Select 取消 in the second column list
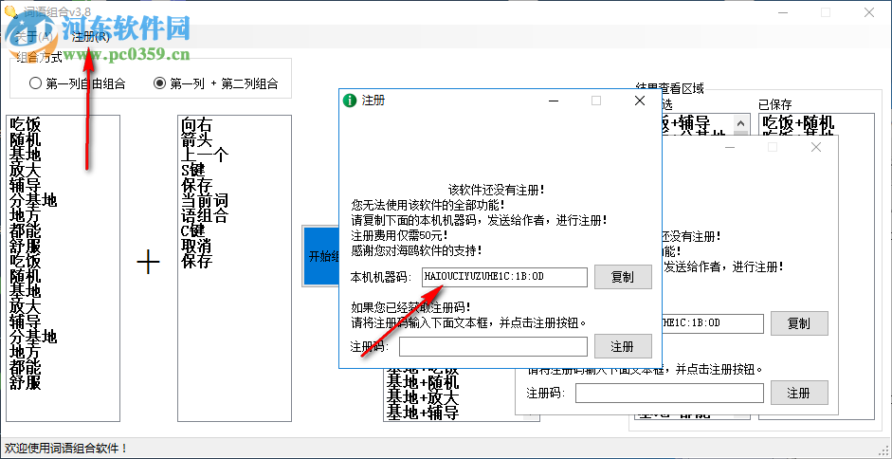Image resolution: width=892 pixels, height=459 pixels. click(196, 246)
